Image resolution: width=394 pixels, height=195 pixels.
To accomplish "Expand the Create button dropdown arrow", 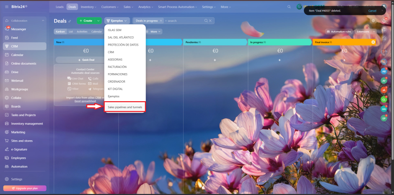I will pyautogui.click(x=98, y=21).
